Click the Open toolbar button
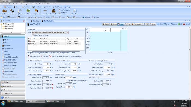This screenshot has width=191, height=107. click(x=4, y=17)
